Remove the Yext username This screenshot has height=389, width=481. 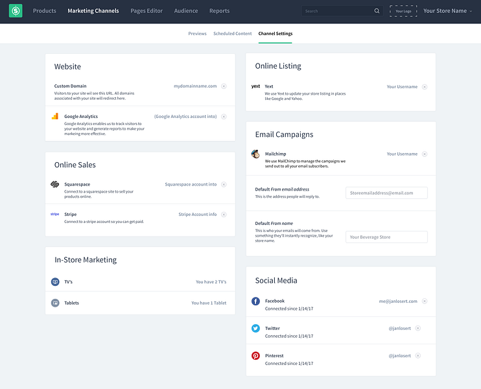click(x=425, y=87)
